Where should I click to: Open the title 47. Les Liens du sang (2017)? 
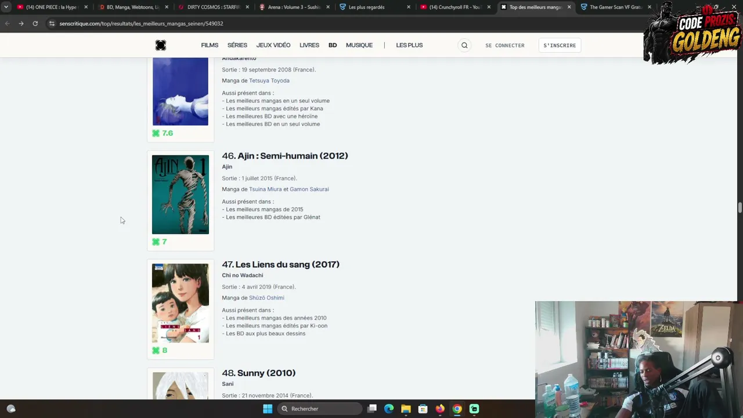click(x=281, y=264)
